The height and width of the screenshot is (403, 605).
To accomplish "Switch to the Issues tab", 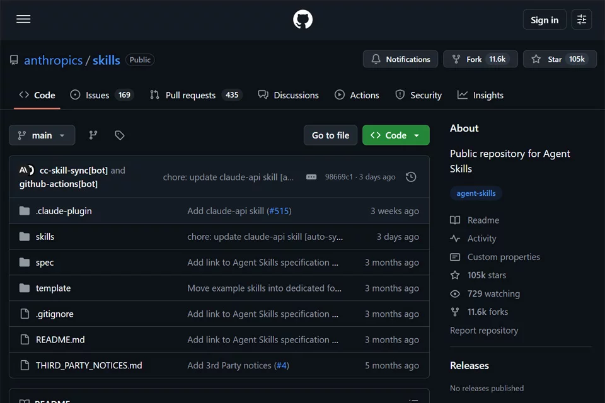I will click(x=102, y=95).
